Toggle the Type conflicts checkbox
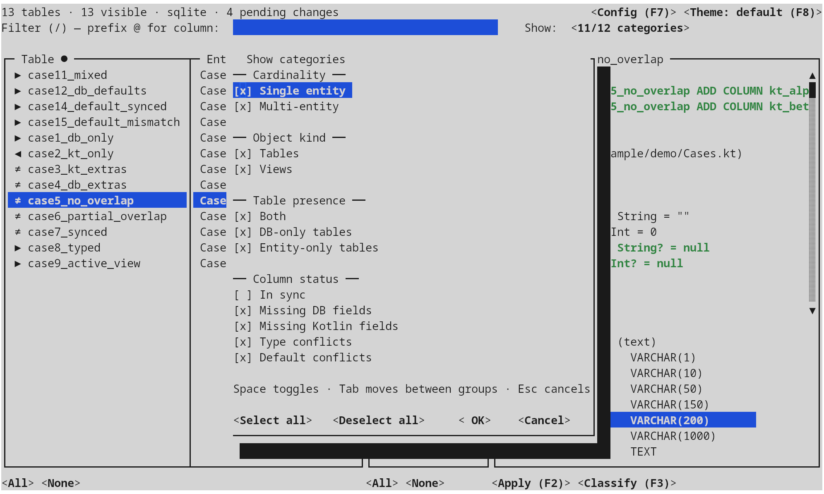824x494 pixels. coord(243,342)
